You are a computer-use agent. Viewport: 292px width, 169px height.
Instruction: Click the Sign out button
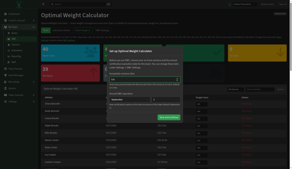[283, 4]
